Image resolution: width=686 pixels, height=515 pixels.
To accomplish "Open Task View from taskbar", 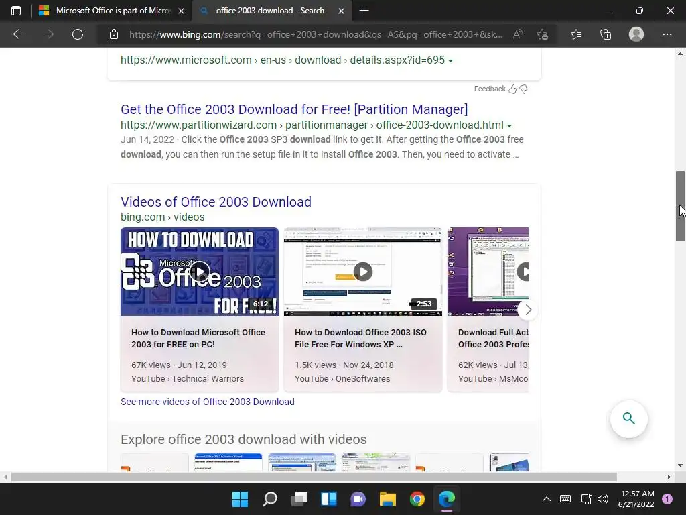I will 299,499.
